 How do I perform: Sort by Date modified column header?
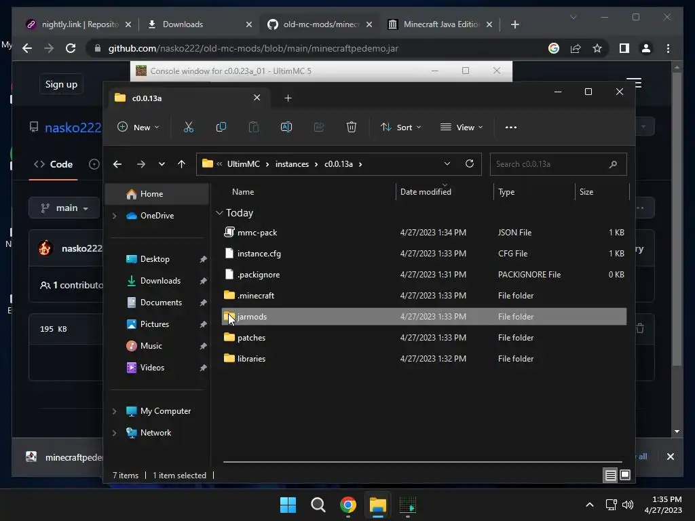click(x=426, y=192)
